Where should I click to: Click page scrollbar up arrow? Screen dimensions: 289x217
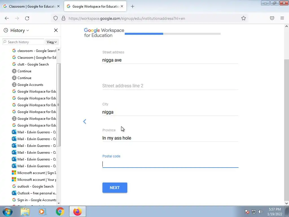[x=286, y=26]
